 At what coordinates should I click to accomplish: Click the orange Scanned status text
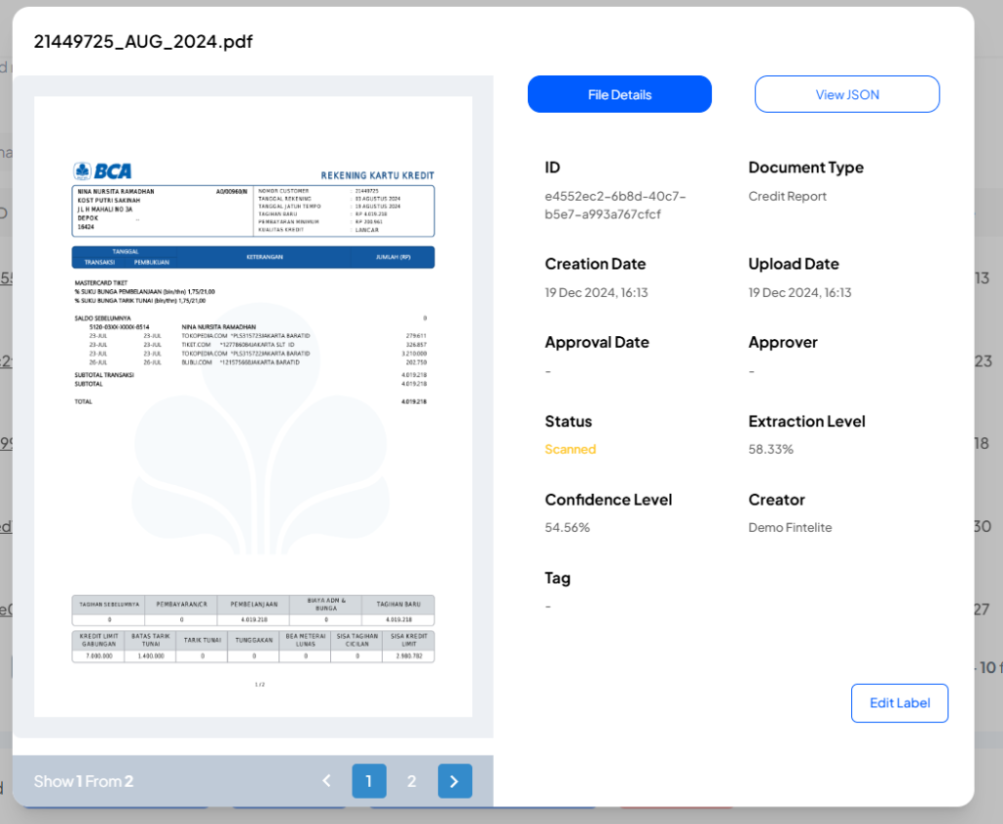pyautogui.click(x=570, y=449)
